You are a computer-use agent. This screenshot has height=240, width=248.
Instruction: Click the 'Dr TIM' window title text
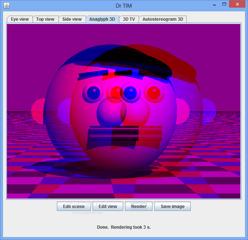124,6
